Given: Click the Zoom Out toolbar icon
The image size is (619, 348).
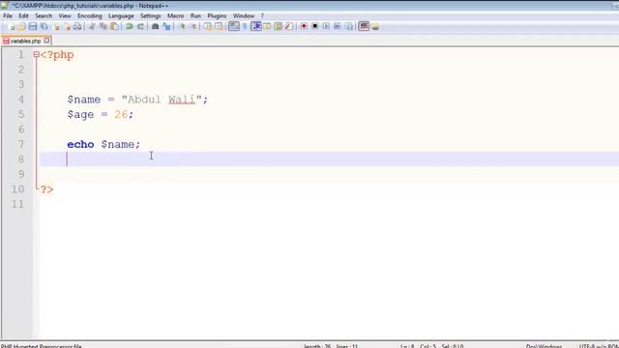Looking at the screenshot, I should coord(192,26).
